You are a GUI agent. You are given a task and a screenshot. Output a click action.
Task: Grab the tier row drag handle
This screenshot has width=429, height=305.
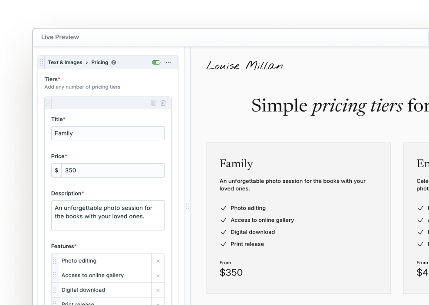(48, 103)
